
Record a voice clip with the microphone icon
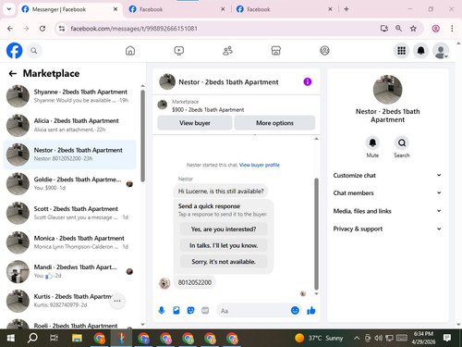point(162,310)
